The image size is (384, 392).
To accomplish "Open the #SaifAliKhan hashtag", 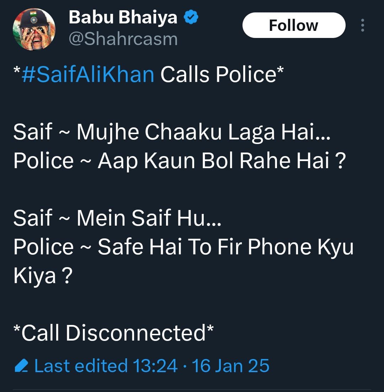I will pos(88,74).
